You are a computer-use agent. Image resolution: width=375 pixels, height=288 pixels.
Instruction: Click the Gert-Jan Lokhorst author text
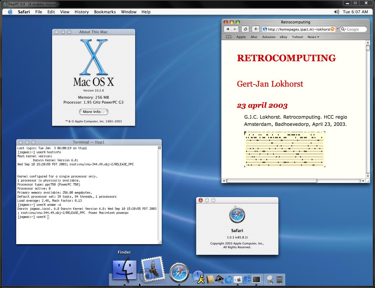270,84
